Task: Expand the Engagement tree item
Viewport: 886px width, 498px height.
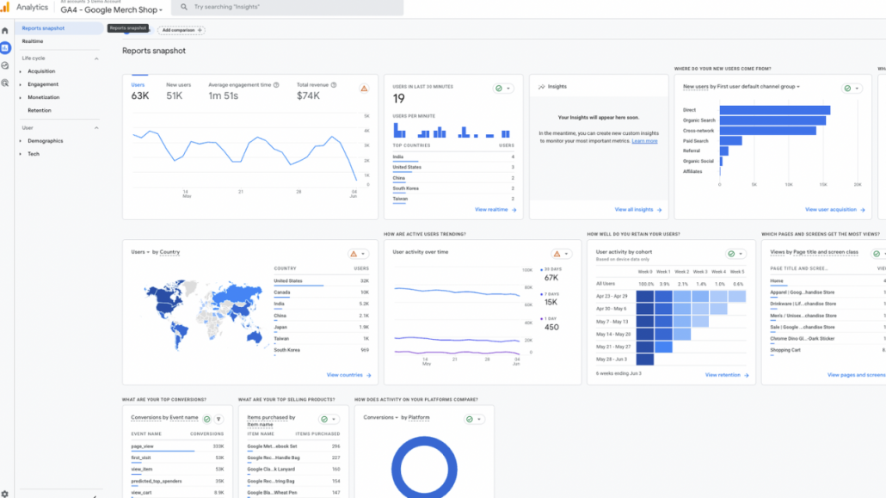Action: pyautogui.click(x=21, y=85)
